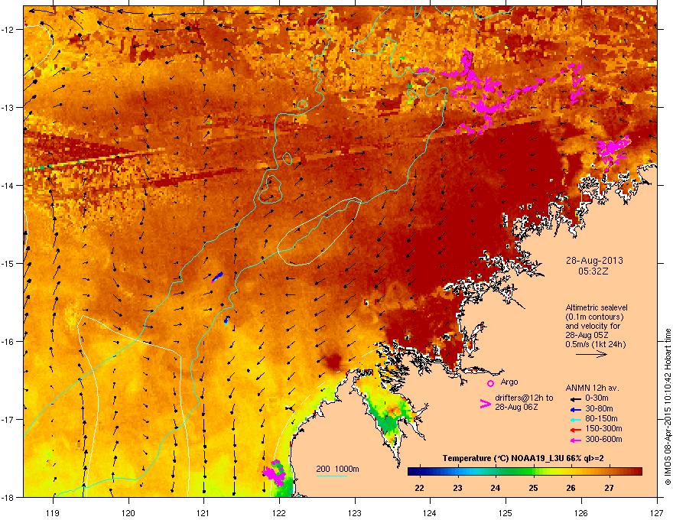Click the IMOS Hobart time copyright text
The height and width of the screenshot is (520, 673).
pyautogui.click(x=668, y=407)
